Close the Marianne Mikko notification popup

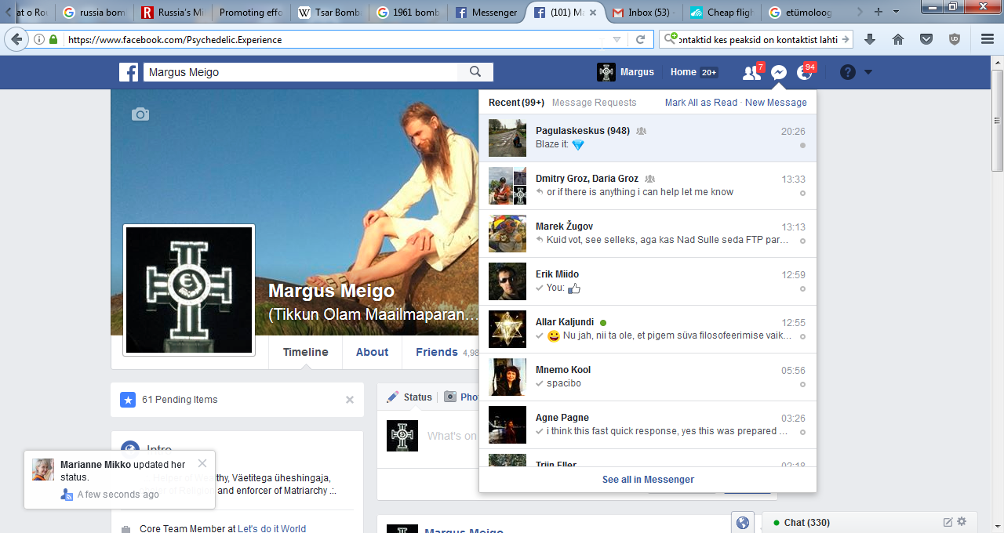click(x=202, y=463)
